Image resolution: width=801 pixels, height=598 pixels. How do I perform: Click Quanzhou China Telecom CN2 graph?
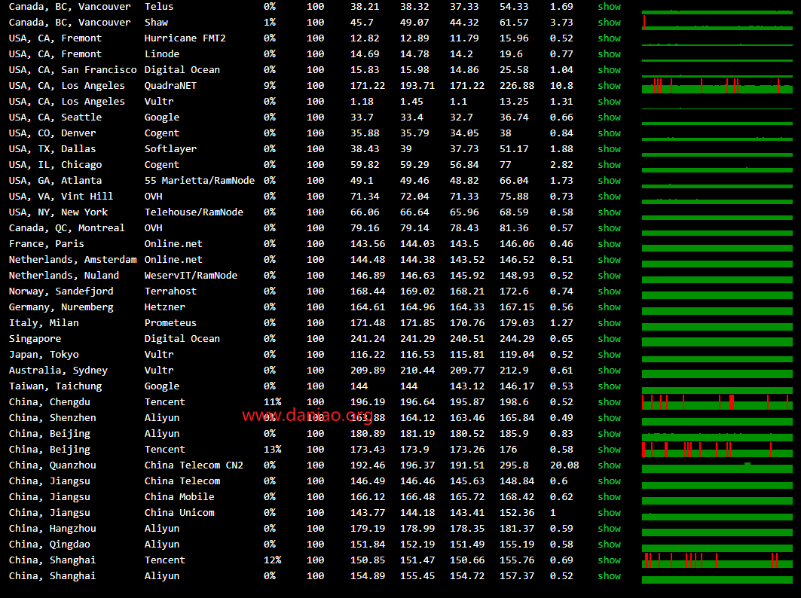pyautogui.click(x=717, y=468)
